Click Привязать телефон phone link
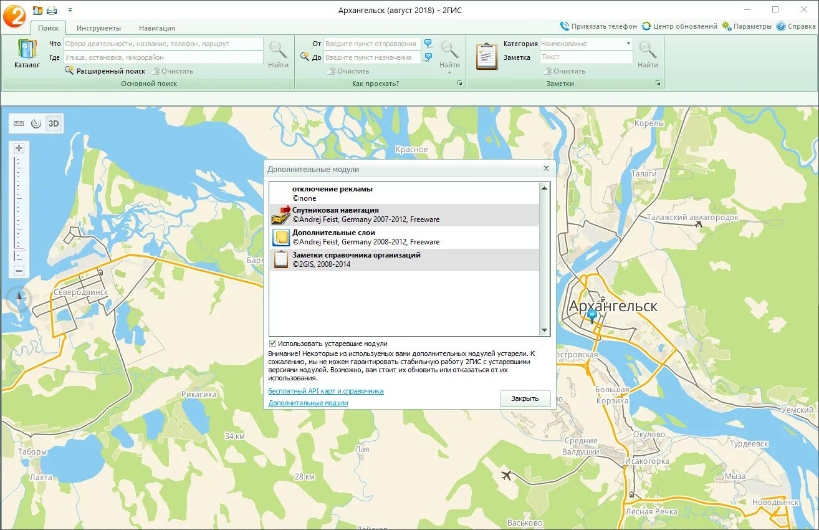This screenshot has width=819, height=530. 598,26
